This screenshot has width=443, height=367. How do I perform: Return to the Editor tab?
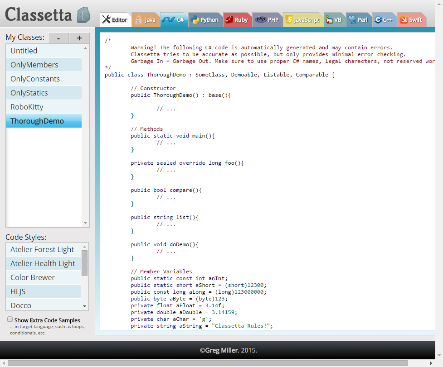pos(115,19)
